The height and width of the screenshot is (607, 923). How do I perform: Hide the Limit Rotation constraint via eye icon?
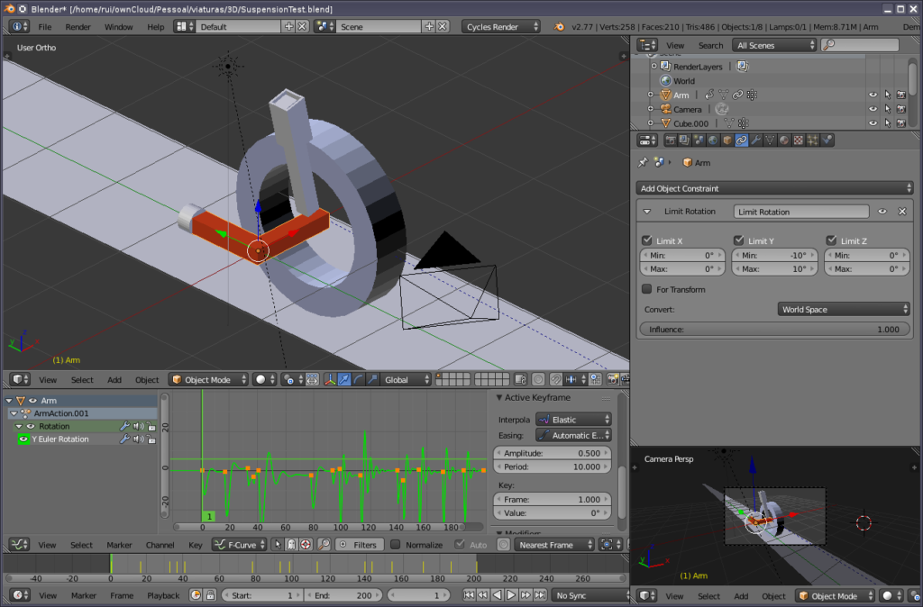[x=883, y=212]
